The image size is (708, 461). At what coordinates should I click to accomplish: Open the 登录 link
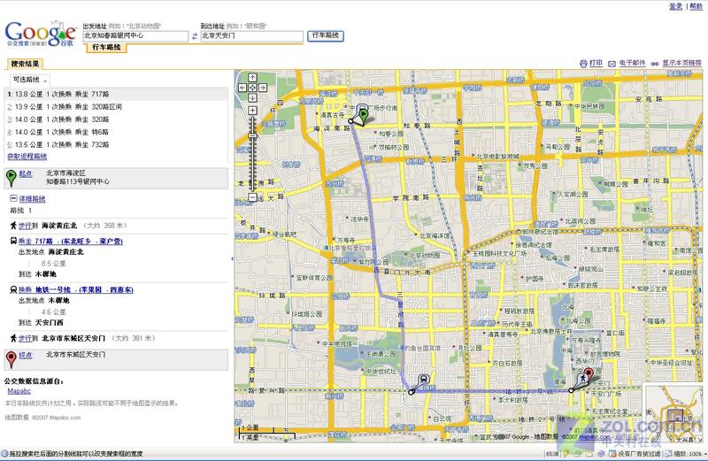675,6
